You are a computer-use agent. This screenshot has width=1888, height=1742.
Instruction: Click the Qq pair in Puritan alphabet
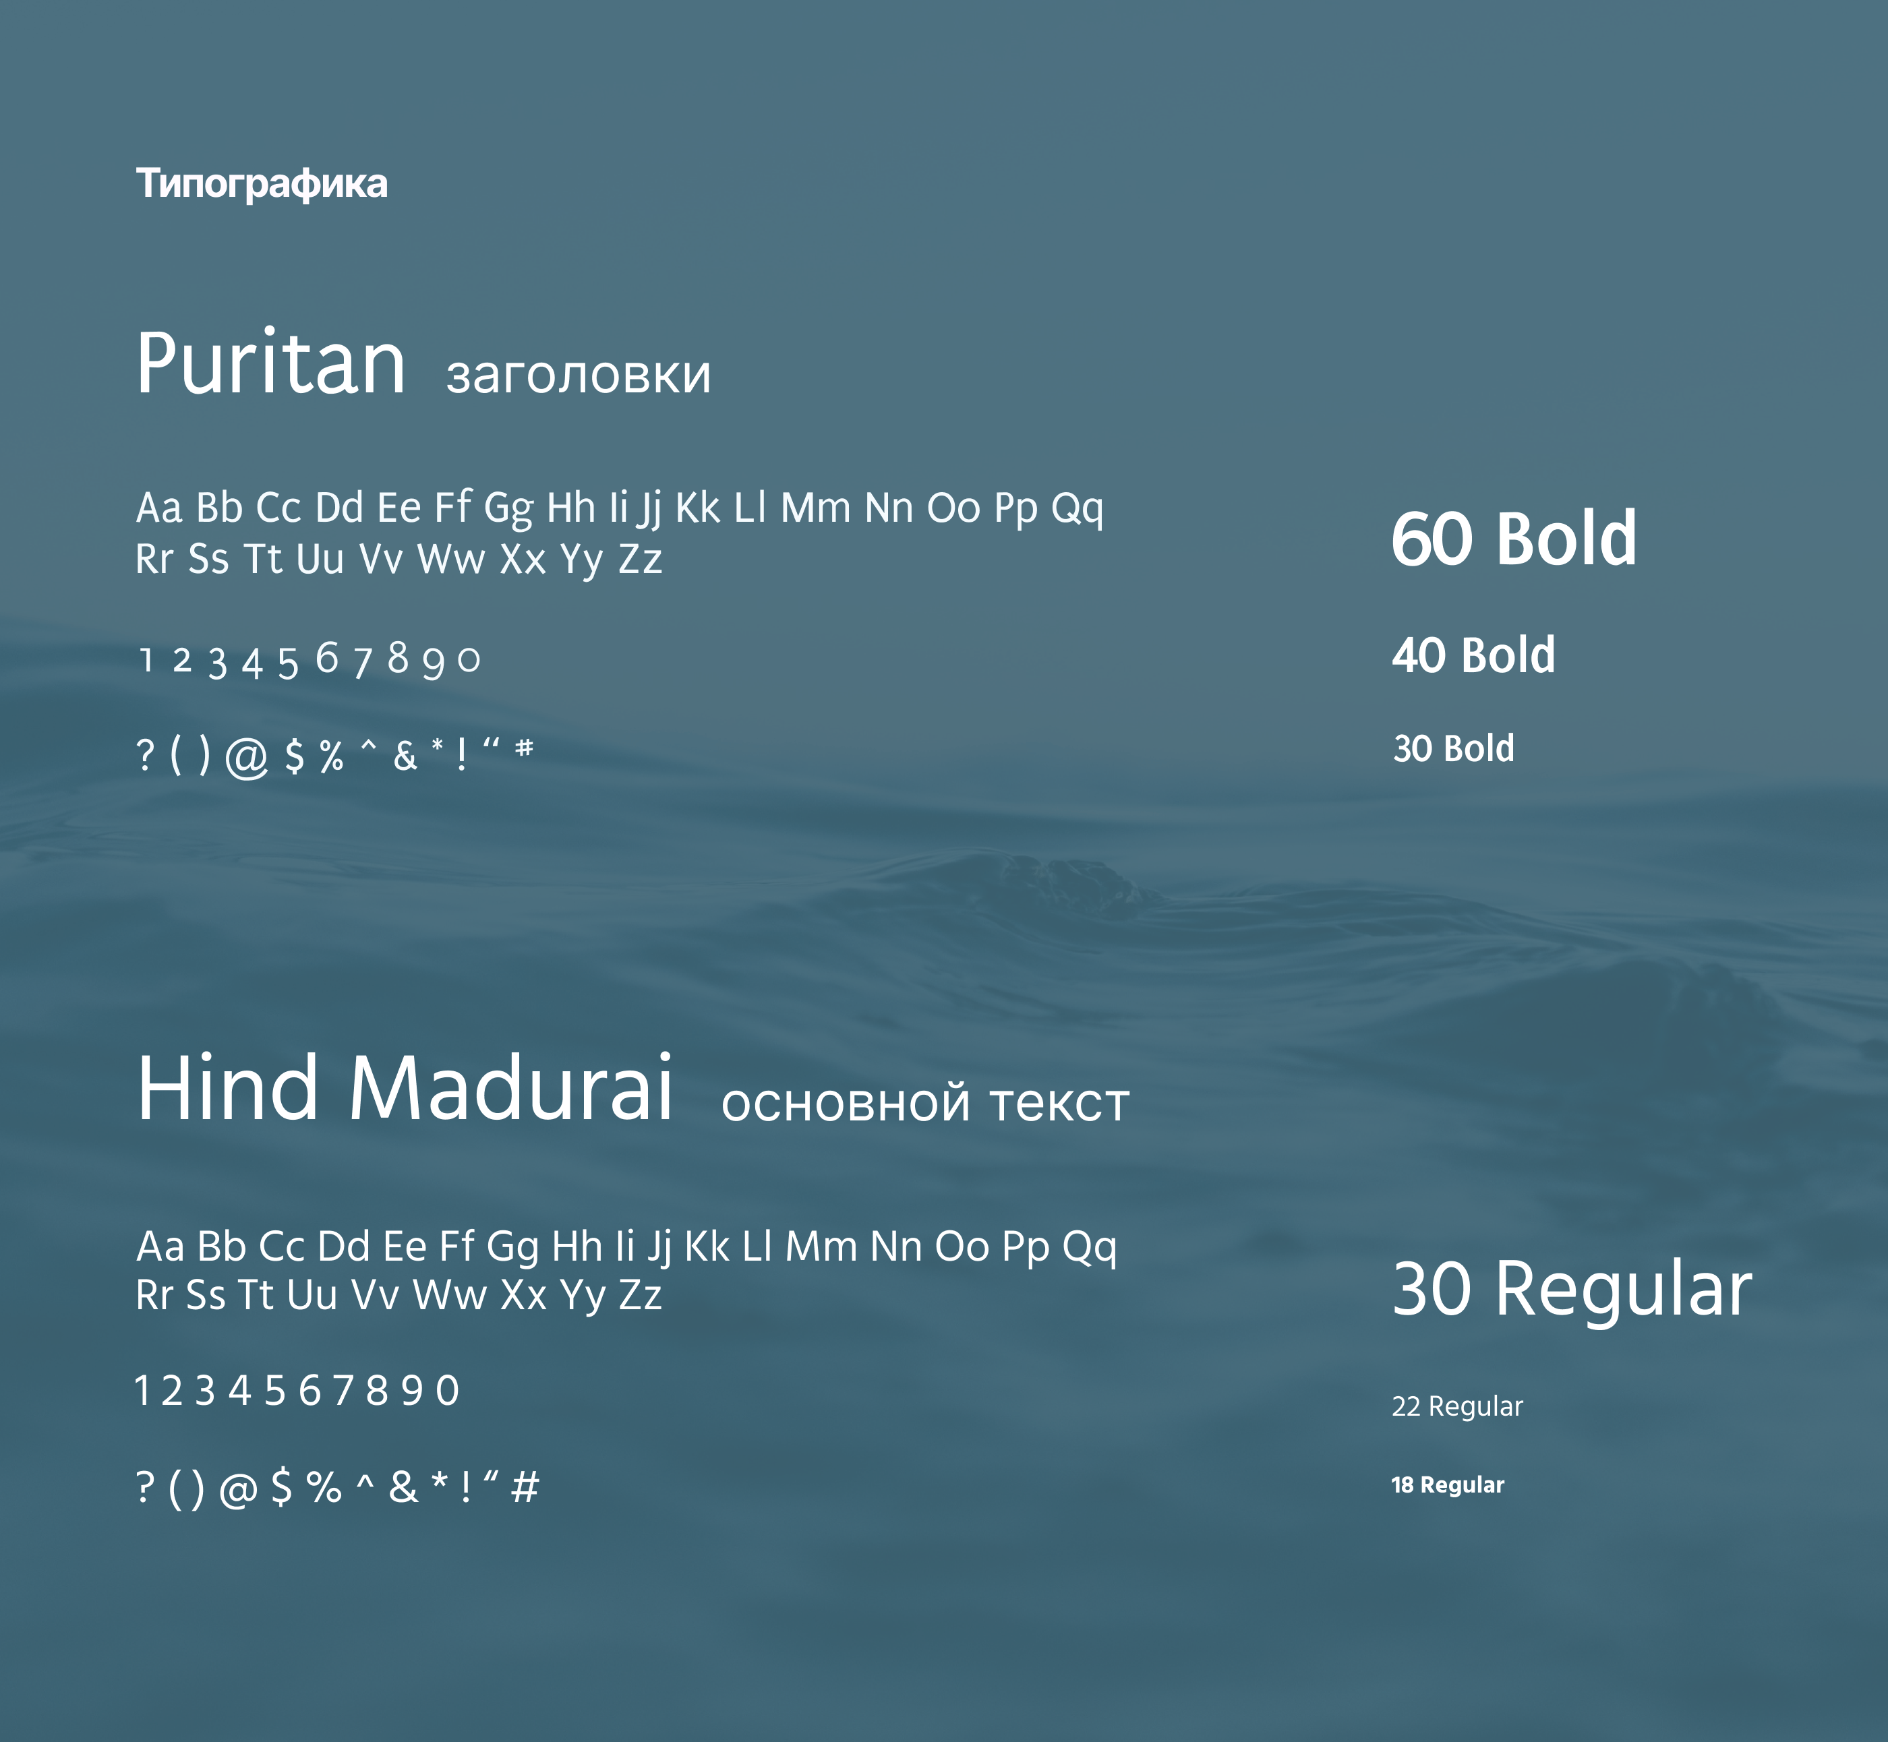click(1076, 509)
